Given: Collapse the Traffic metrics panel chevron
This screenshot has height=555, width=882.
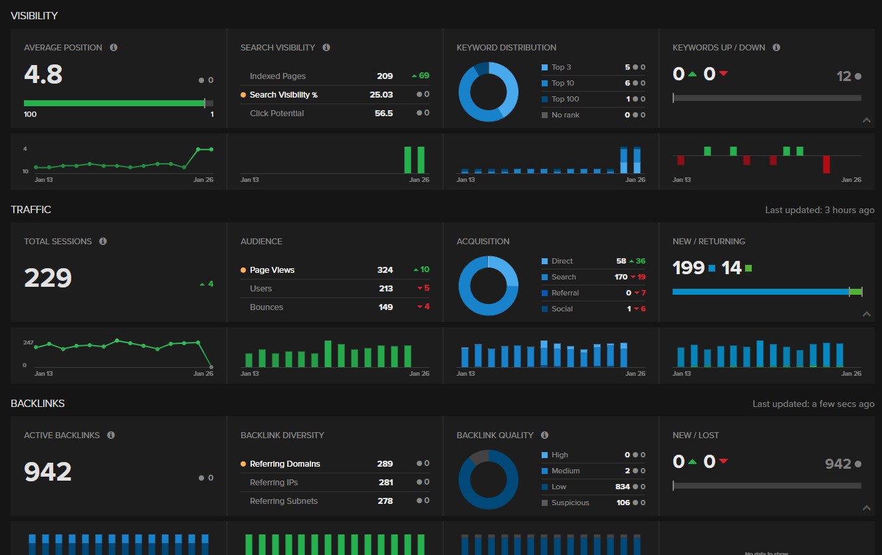Looking at the screenshot, I should [867, 314].
